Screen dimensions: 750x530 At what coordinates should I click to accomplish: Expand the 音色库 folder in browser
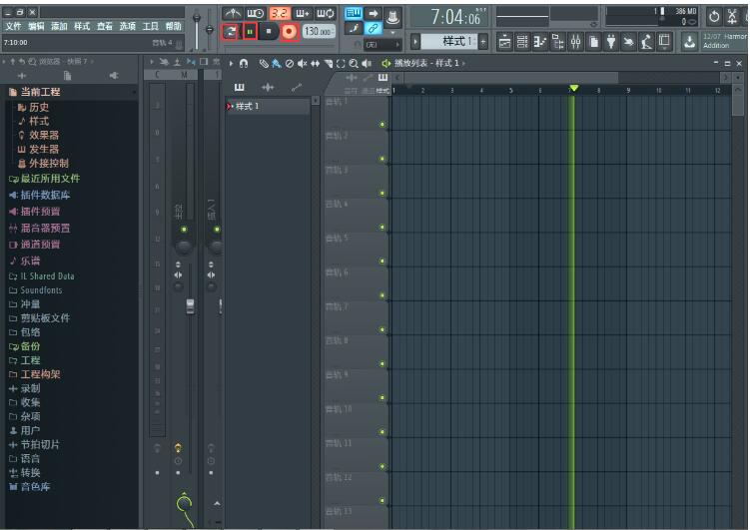click(30, 486)
